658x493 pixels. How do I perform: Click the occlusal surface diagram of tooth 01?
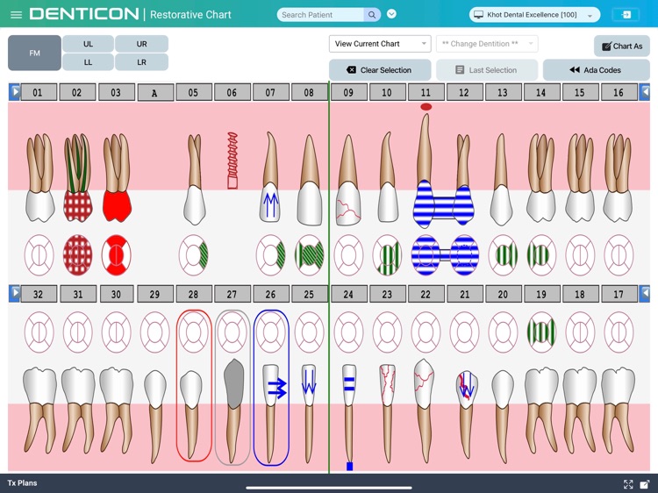[39, 255]
